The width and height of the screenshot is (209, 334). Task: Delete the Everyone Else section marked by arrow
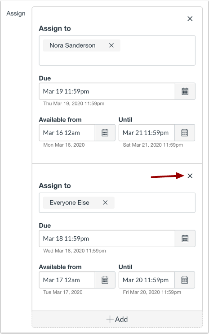(190, 176)
